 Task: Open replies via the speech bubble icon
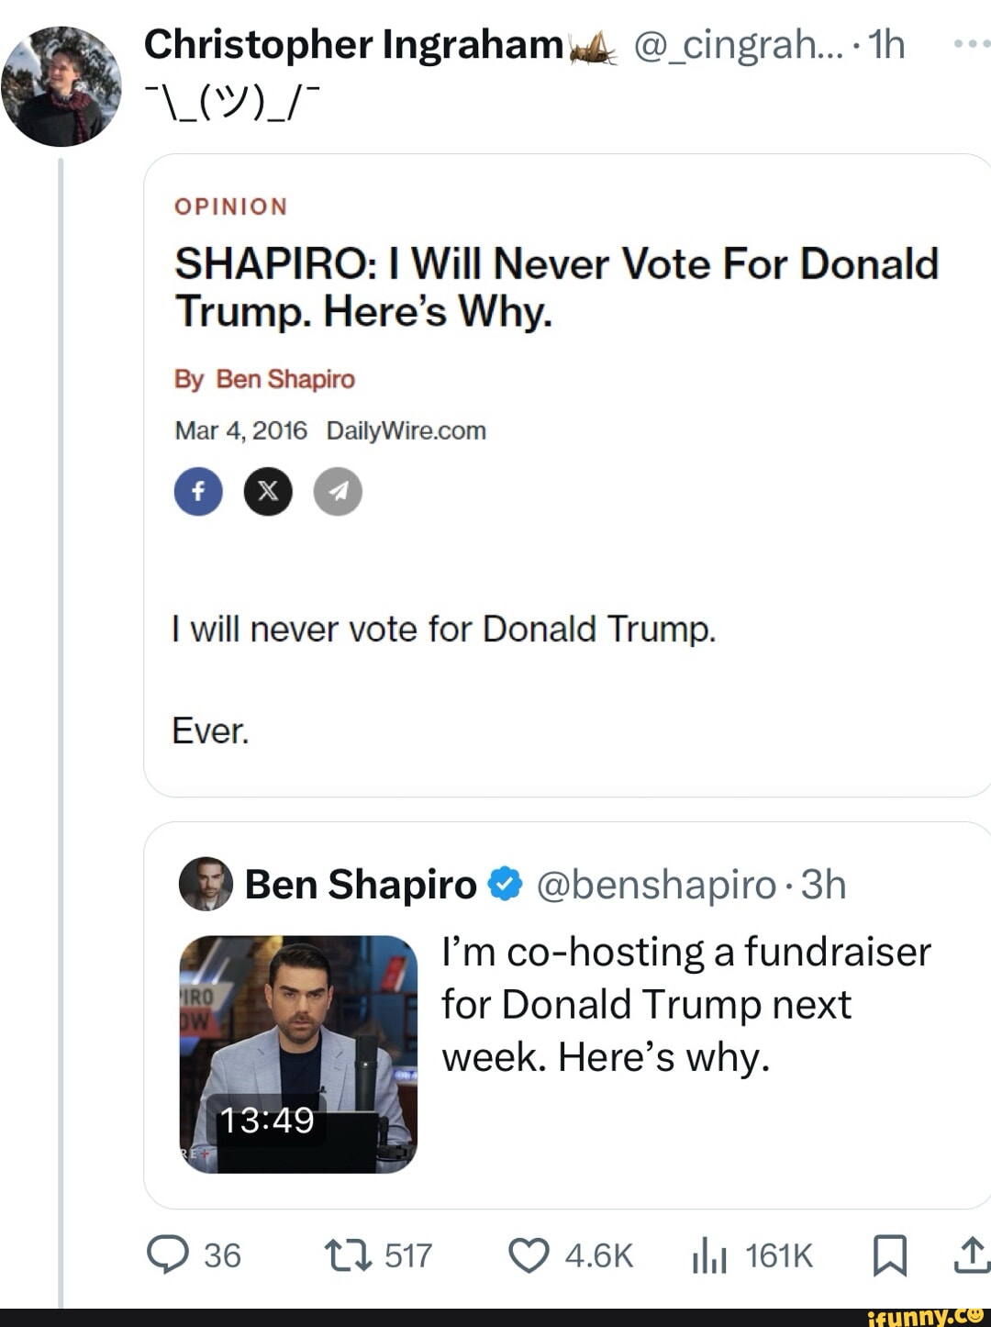(170, 1255)
